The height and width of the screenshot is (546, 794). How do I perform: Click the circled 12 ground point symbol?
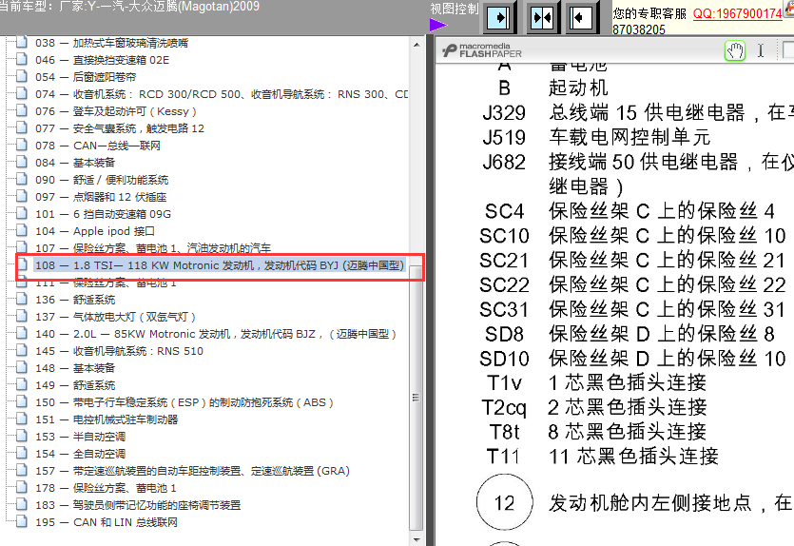pyautogui.click(x=504, y=502)
